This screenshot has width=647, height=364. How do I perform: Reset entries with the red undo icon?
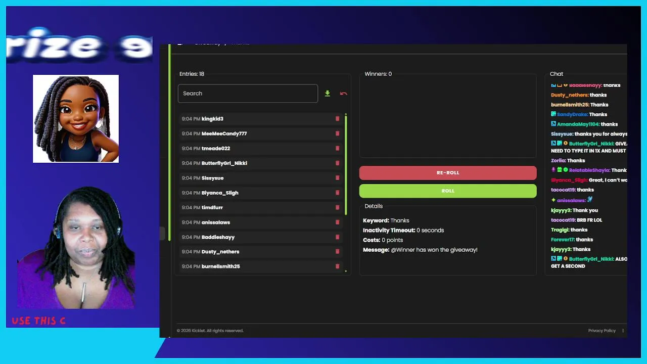pos(344,94)
